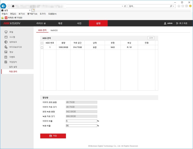The width and height of the screenshot is (193, 149).
Task: Click the 이미지 비율 percentage input field
Action: coord(82,121)
